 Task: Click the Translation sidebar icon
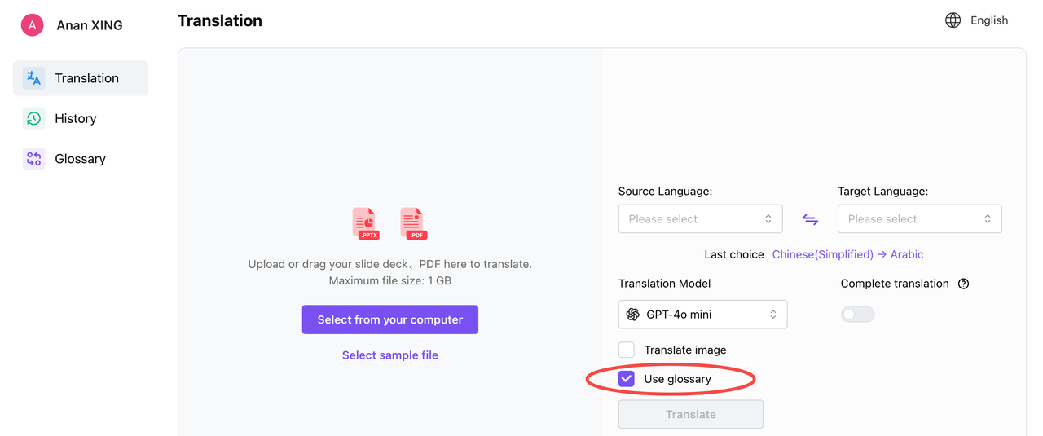[33, 78]
